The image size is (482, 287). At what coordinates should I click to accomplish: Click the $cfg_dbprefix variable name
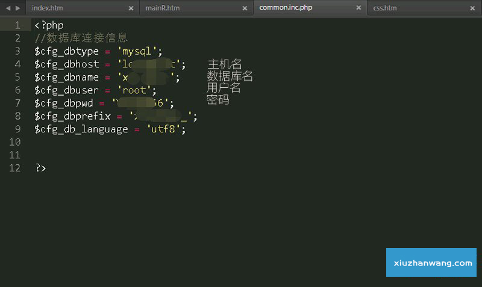point(72,116)
